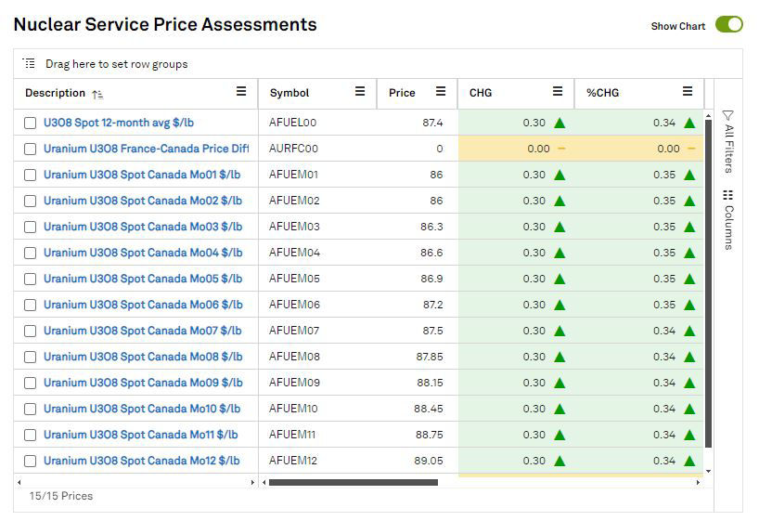This screenshot has height=521, width=759.
Task: Open the Symbol column menu icon
Action: click(x=360, y=92)
